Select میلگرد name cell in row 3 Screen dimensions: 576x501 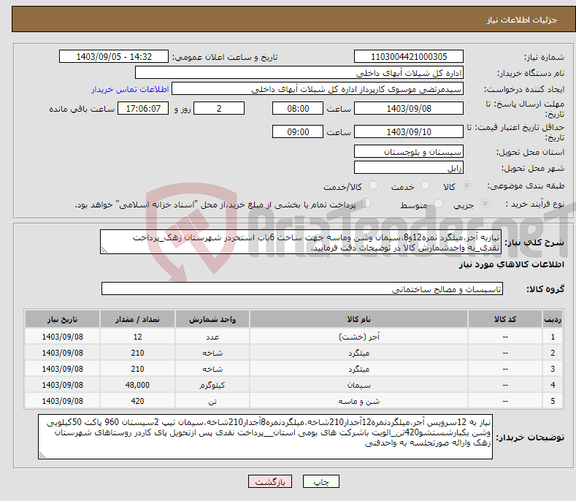359,369
